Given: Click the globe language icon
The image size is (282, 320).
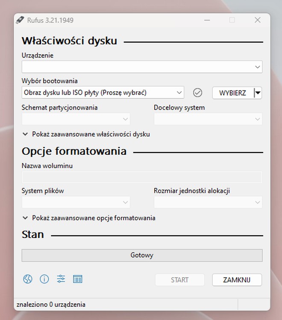Looking at the screenshot, I should pyautogui.click(x=28, y=279).
